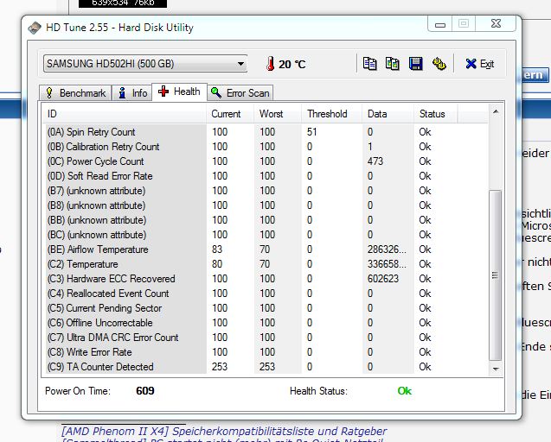
Task: Select the (C7) Ultra DMA CRC Error Count row
Action: [266, 338]
